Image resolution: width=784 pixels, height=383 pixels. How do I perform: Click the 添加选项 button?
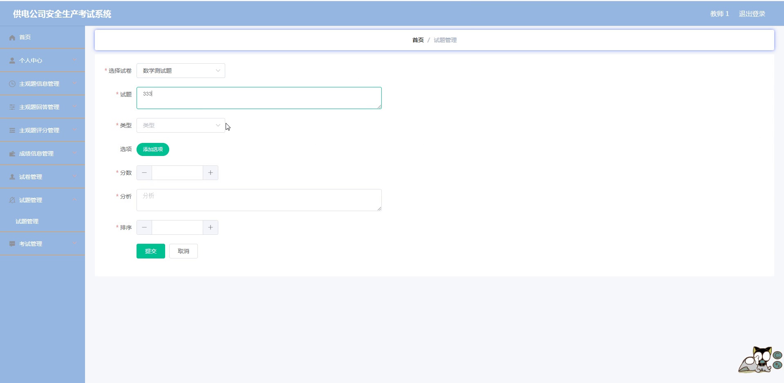click(153, 149)
